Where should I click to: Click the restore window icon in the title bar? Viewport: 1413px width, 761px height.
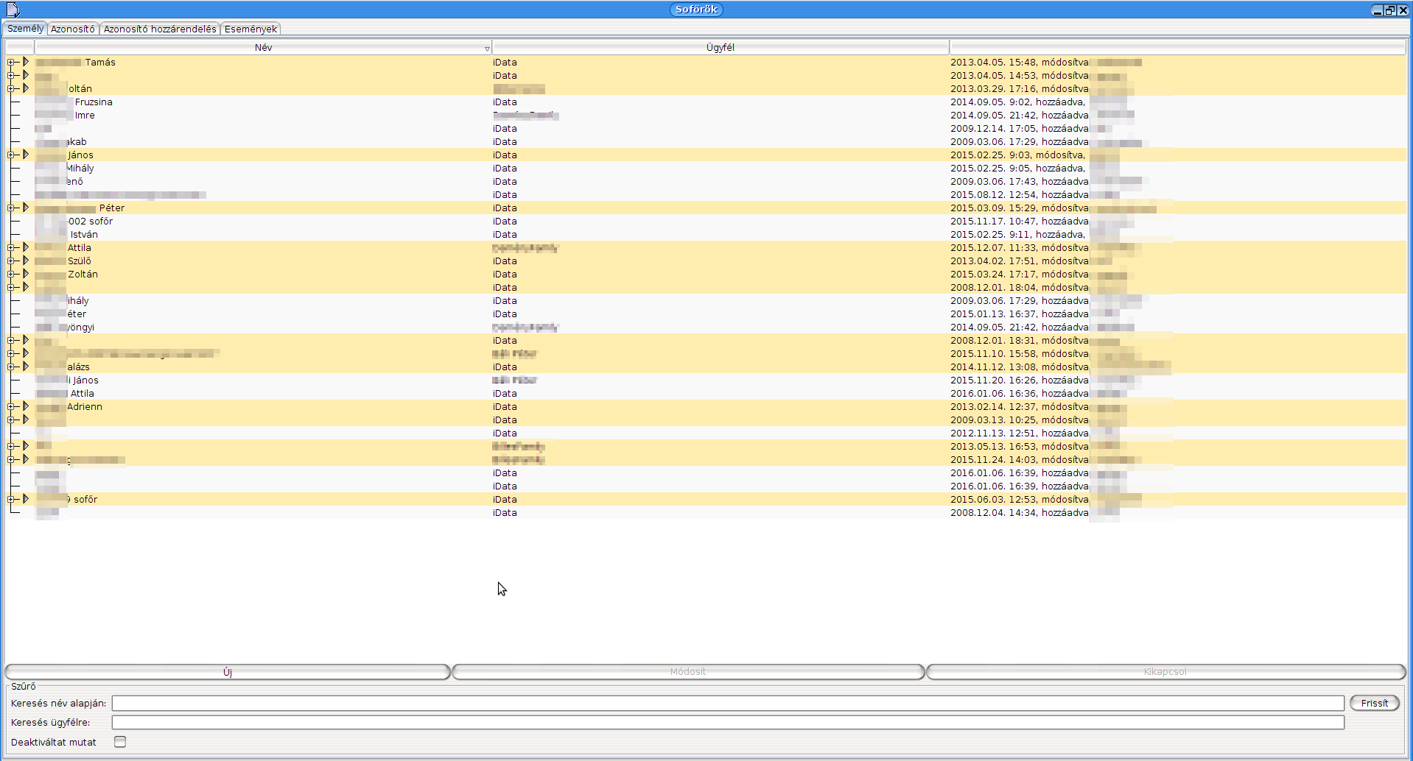click(x=1390, y=10)
